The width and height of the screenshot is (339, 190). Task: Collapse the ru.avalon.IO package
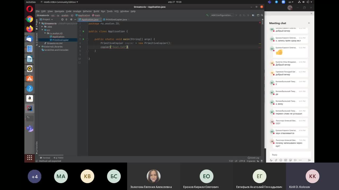coord(45,33)
